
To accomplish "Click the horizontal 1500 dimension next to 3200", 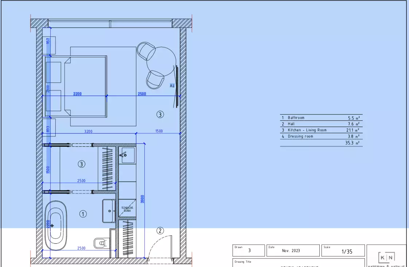I will tap(159, 131).
